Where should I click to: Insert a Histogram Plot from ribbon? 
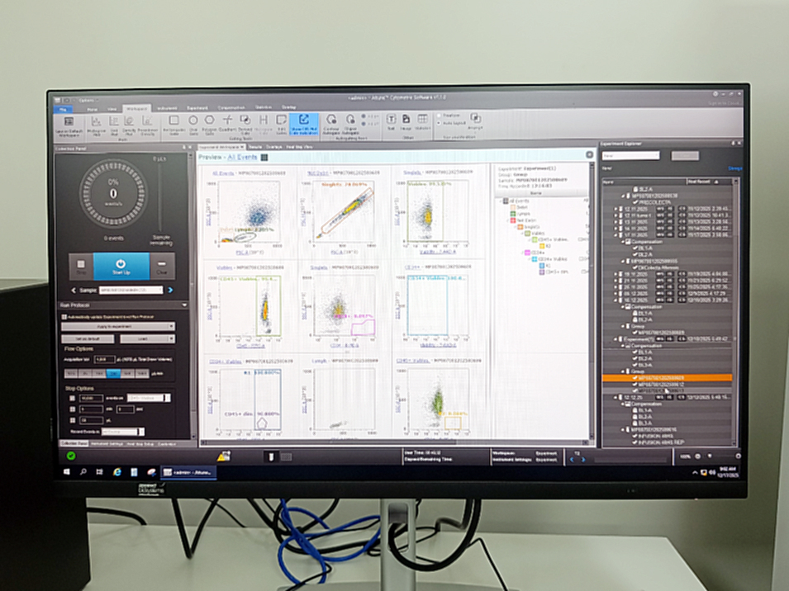[96, 123]
